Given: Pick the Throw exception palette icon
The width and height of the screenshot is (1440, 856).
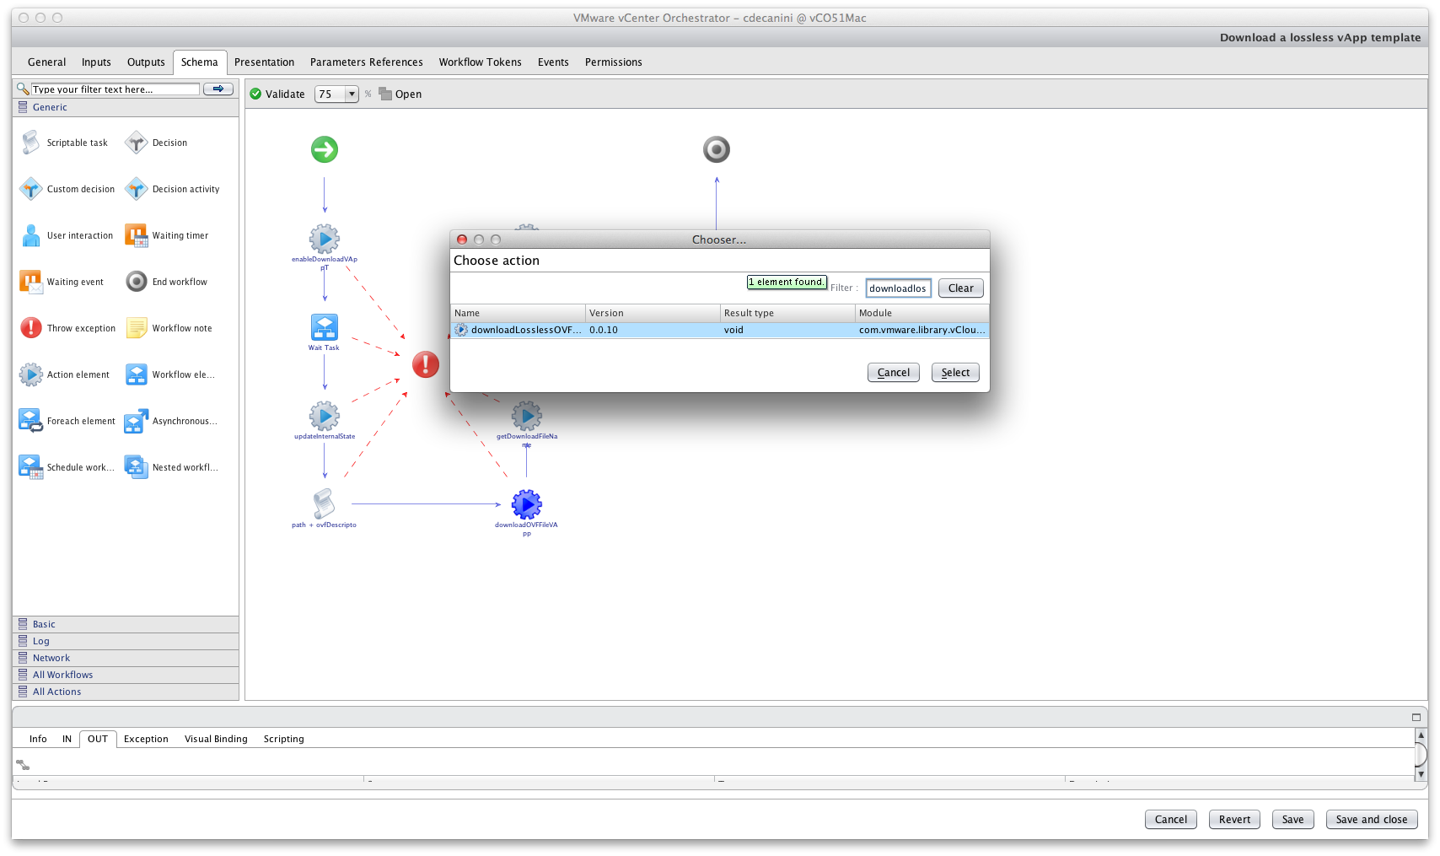Looking at the screenshot, I should click(x=31, y=328).
